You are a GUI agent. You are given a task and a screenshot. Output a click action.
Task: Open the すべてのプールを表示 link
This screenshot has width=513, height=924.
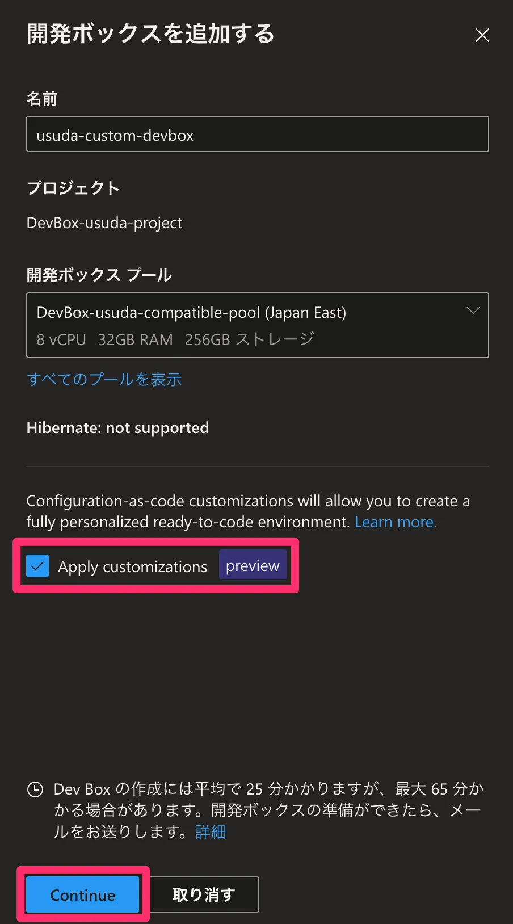coord(104,379)
